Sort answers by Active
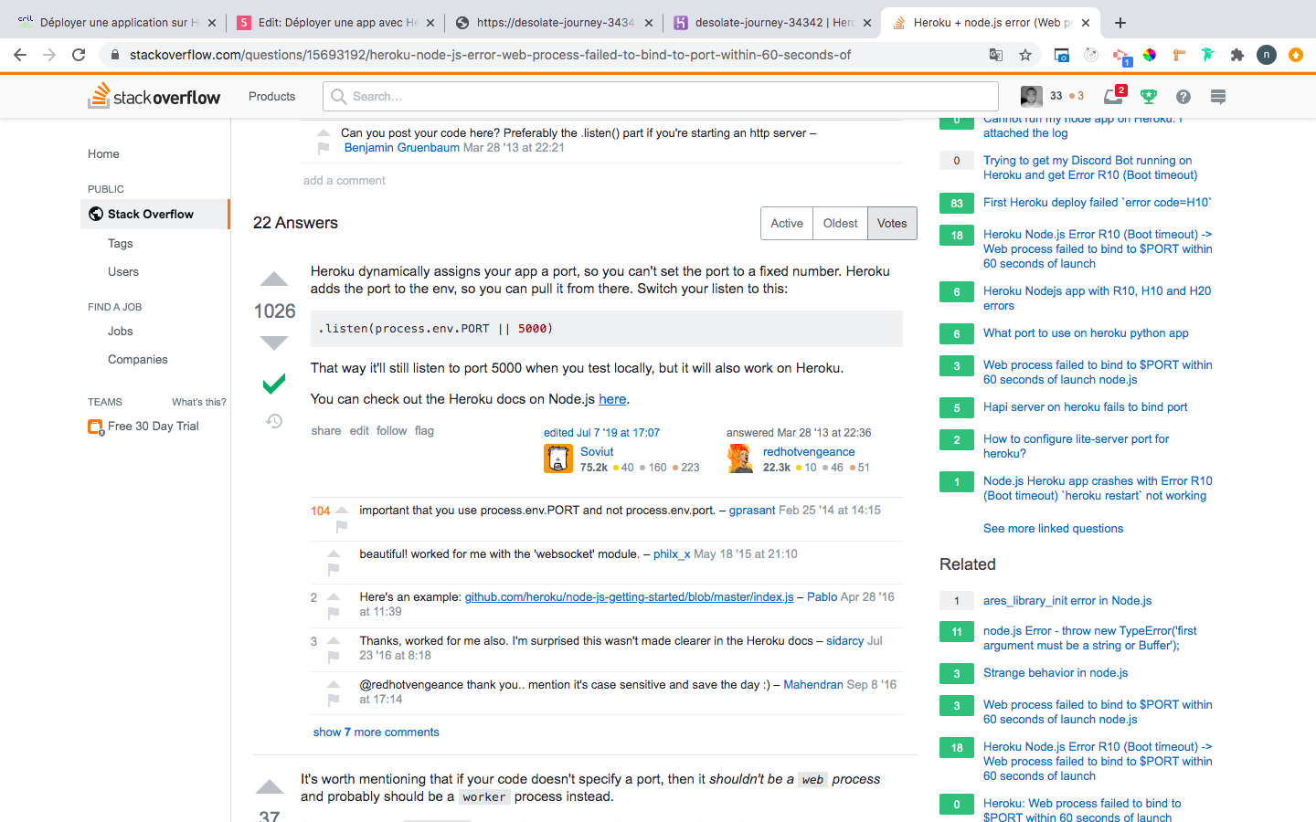The width and height of the screenshot is (1316, 822). tap(787, 224)
